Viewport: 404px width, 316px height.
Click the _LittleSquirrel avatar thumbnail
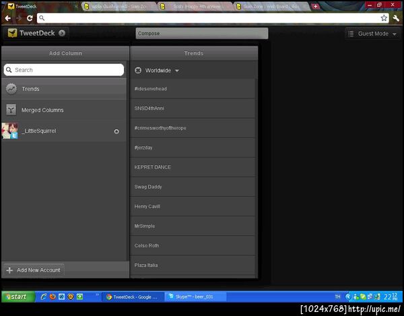10,131
